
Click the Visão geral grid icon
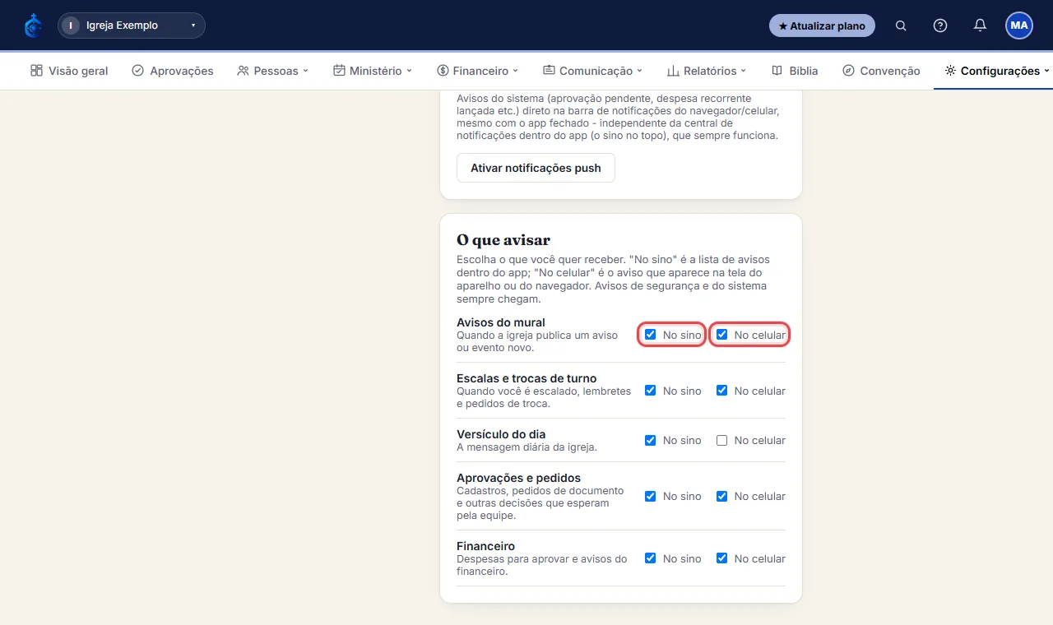(36, 71)
